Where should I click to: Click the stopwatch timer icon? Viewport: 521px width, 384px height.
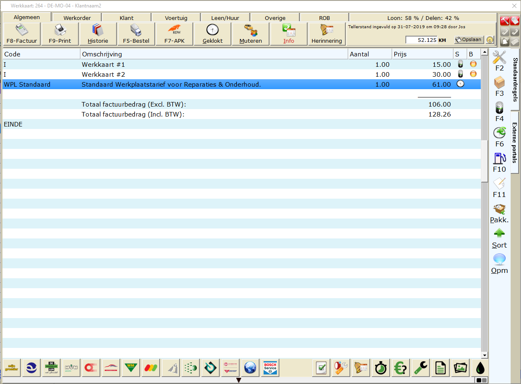click(380, 368)
